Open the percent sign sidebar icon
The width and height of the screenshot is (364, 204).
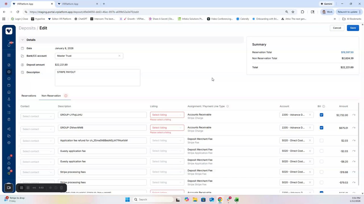9,106
